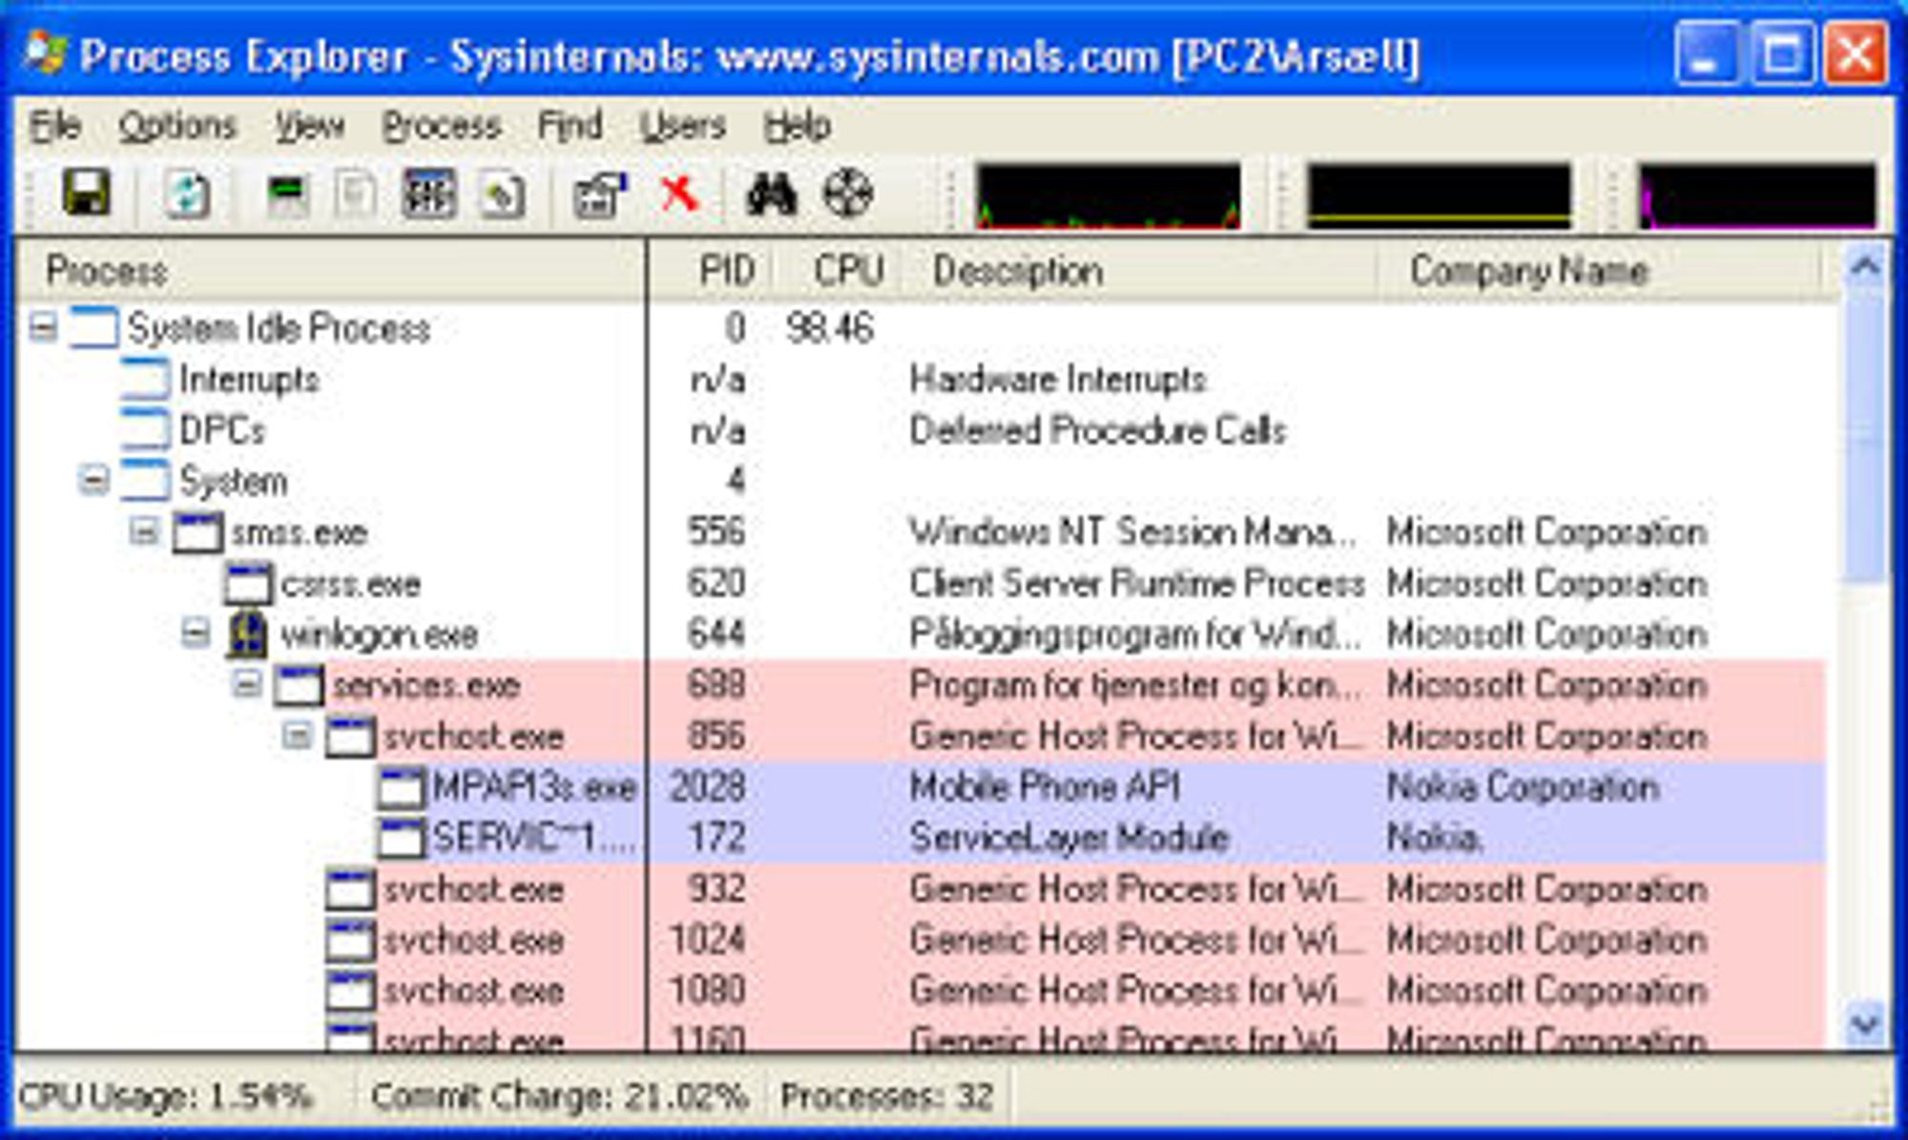Select the svchost.exe row with PID 1080

[922, 990]
